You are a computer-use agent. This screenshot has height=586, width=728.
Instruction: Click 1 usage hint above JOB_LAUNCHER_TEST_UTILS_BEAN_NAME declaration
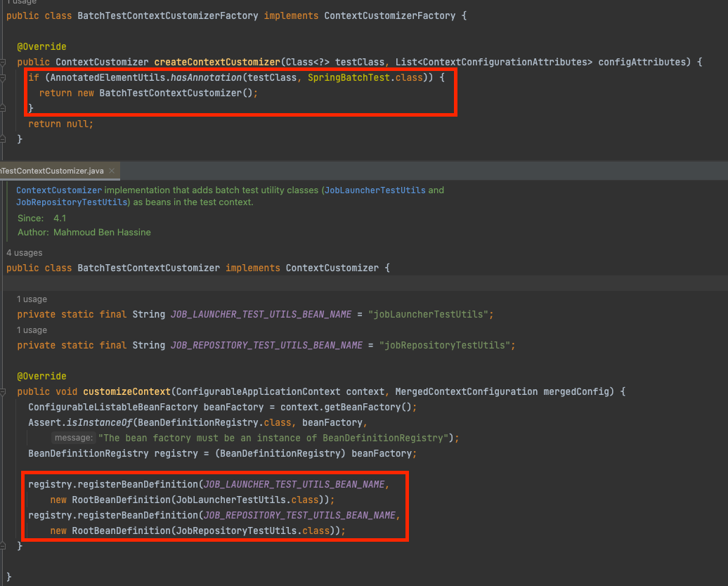(32, 299)
